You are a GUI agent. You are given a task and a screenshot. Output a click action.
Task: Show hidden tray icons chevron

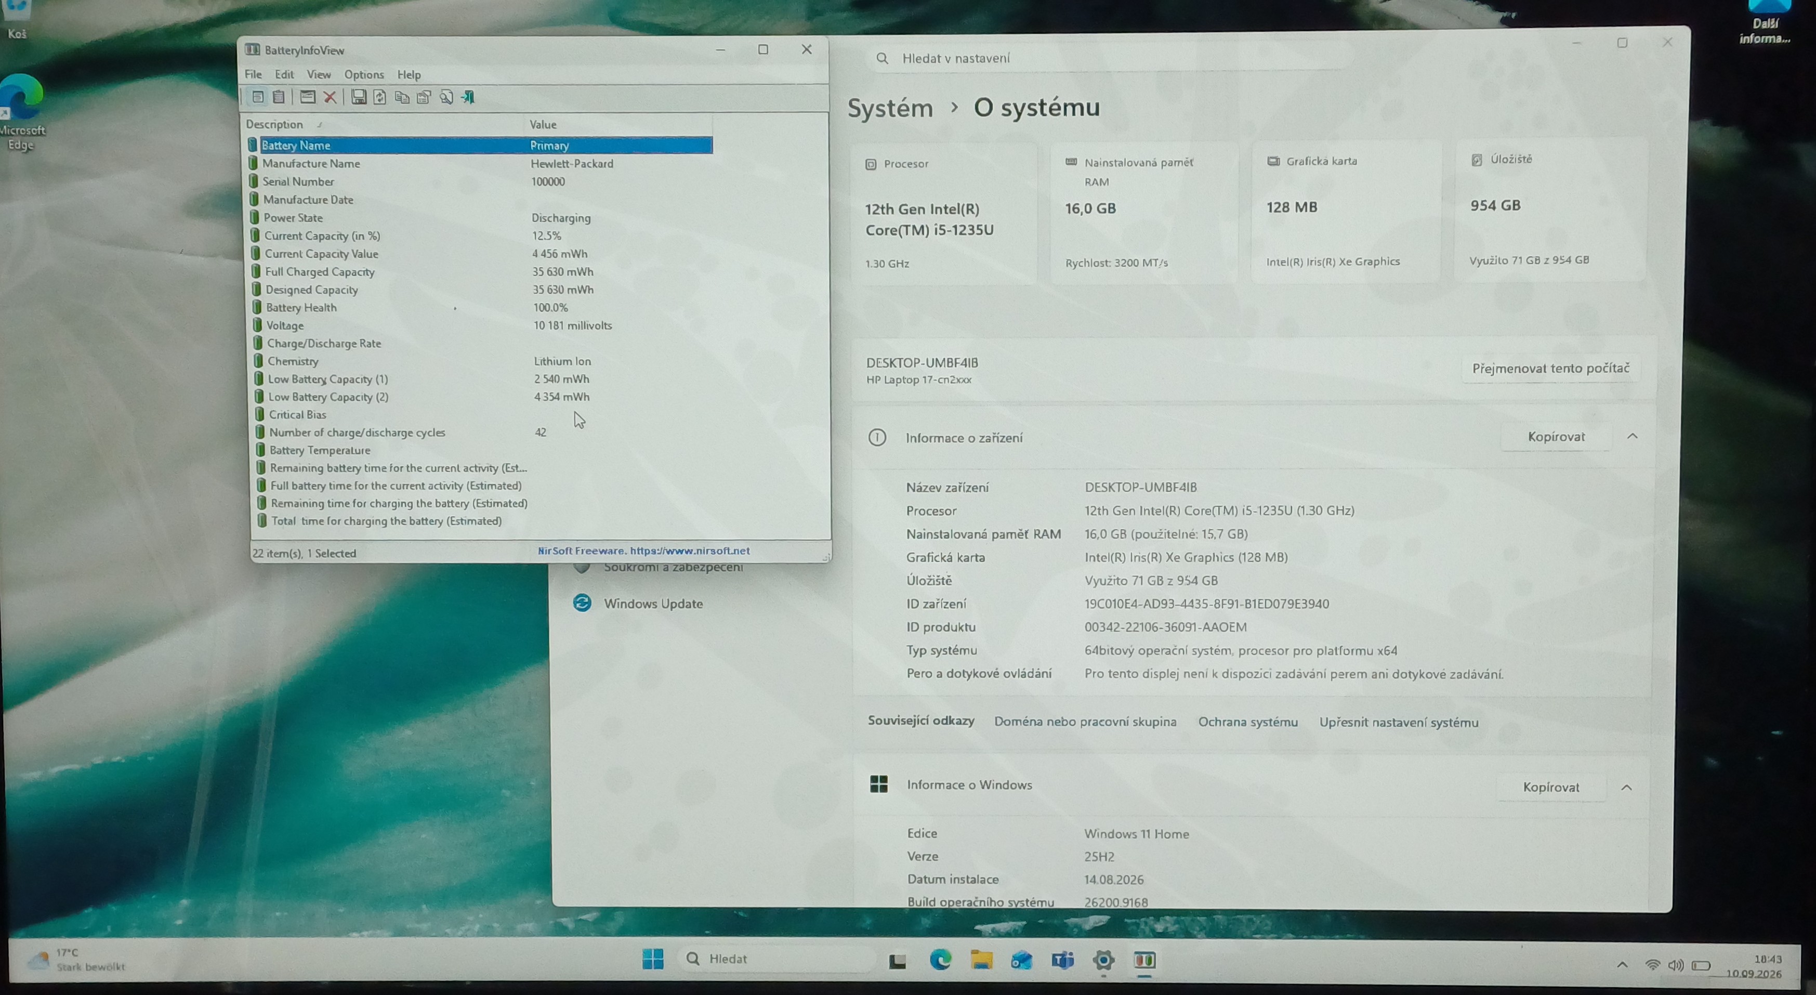click(1622, 965)
